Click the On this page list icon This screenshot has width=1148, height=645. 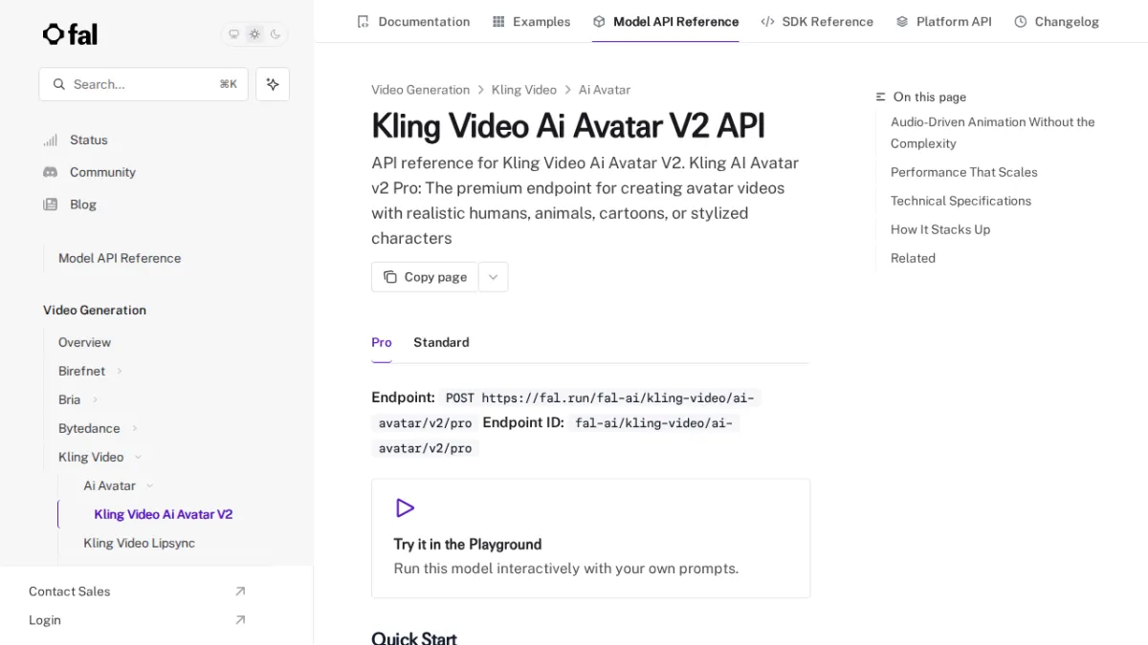point(881,97)
